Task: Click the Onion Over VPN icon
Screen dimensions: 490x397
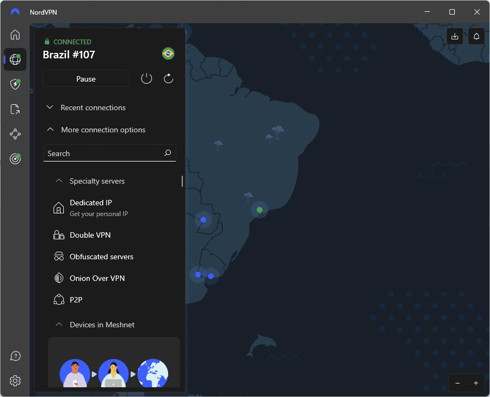Action: (59, 278)
